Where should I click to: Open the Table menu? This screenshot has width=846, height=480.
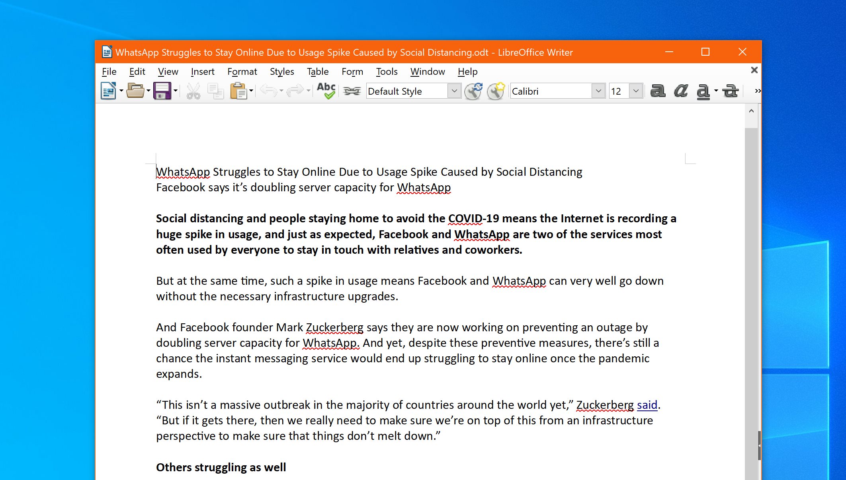(x=317, y=72)
